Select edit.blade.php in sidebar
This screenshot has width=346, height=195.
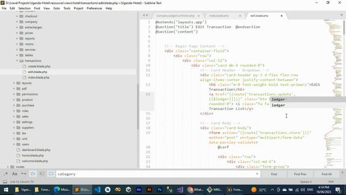37,72
